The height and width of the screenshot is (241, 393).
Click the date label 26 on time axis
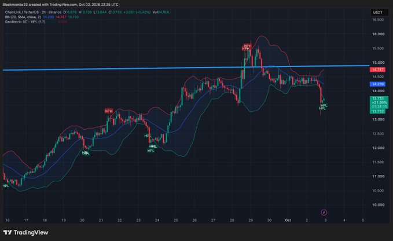[x=194, y=220]
